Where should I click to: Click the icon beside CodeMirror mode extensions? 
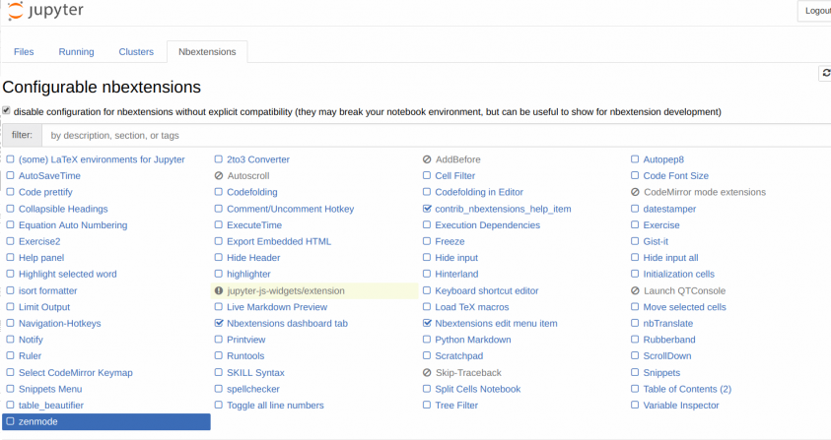(x=635, y=192)
